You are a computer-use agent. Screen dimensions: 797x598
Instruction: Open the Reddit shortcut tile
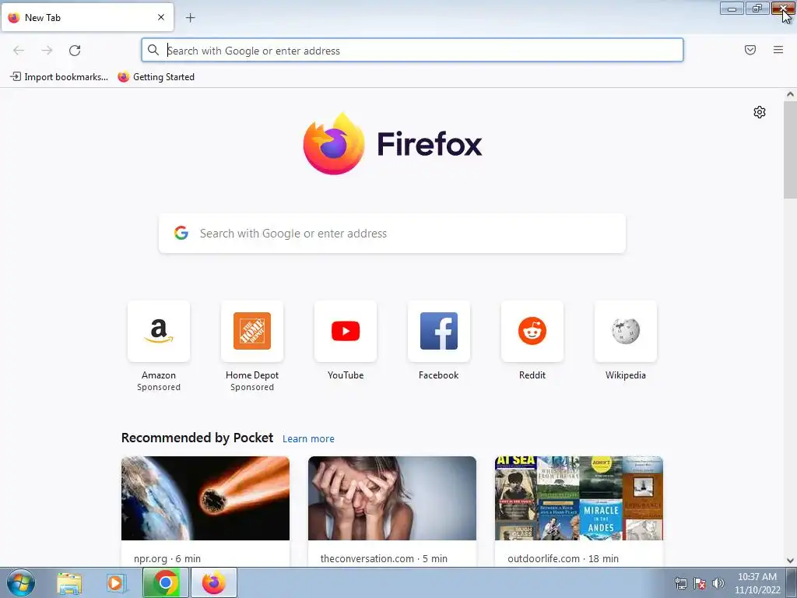(532, 331)
